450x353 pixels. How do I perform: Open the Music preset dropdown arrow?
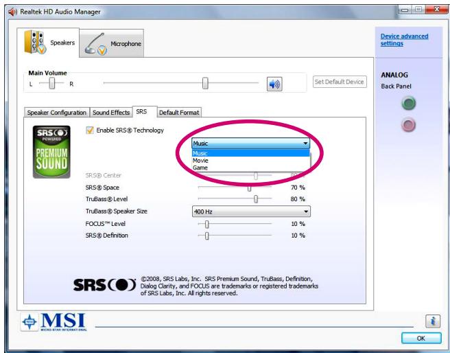pyautogui.click(x=305, y=143)
